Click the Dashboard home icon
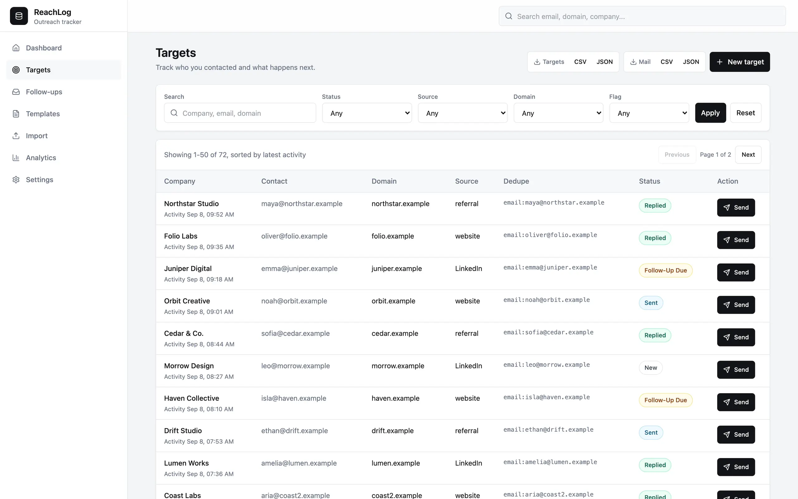The width and height of the screenshot is (798, 499). tap(16, 48)
